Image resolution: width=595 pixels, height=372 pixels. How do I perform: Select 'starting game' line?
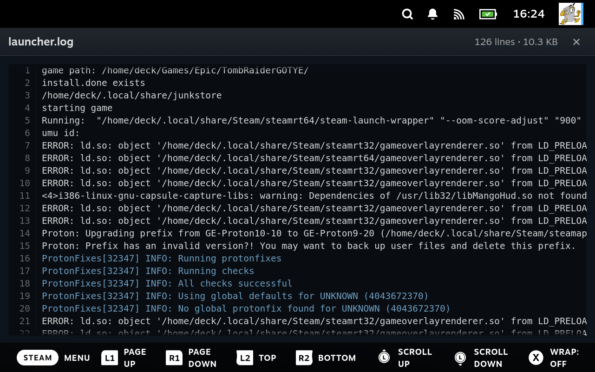(x=77, y=108)
